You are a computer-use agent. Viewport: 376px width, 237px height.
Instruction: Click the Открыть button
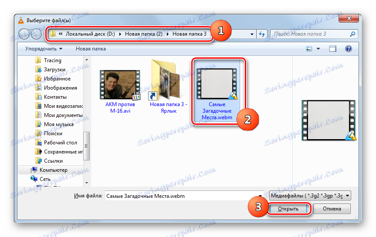pyautogui.click(x=288, y=209)
